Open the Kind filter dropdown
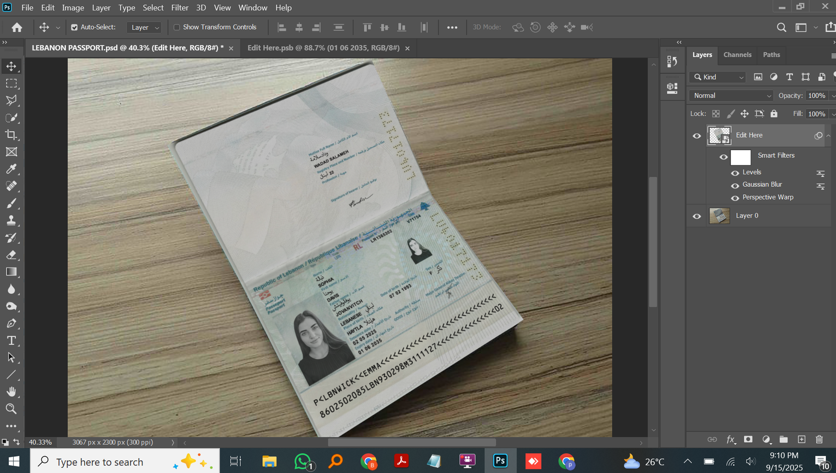Image resolution: width=836 pixels, height=473 pixels. pos(717,77)
